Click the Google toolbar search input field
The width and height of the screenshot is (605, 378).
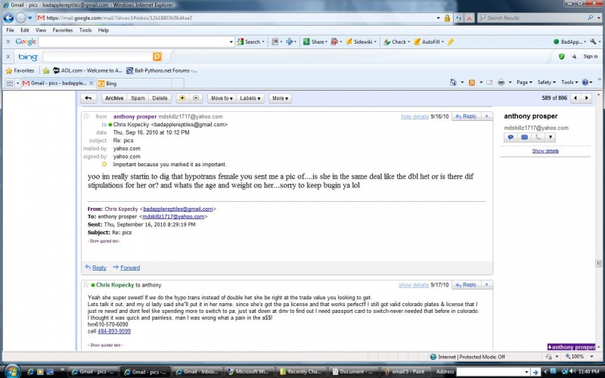[x=134, y=42]
